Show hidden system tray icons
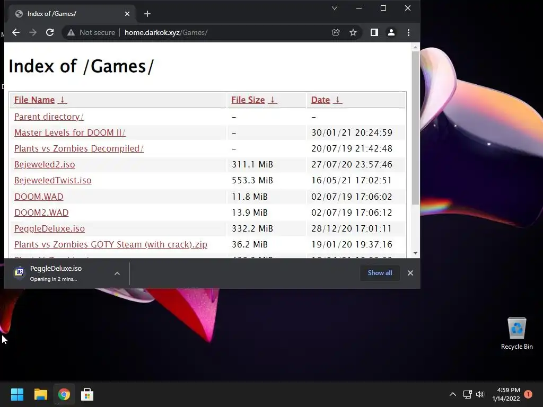The image size is (543, 407). 453,394
